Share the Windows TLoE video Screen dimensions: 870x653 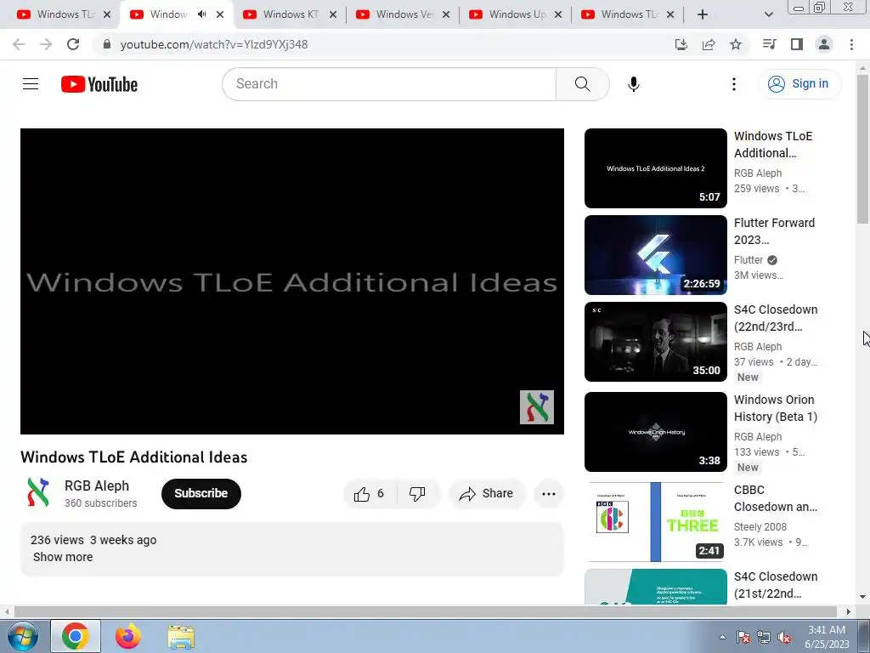[486, 494]
